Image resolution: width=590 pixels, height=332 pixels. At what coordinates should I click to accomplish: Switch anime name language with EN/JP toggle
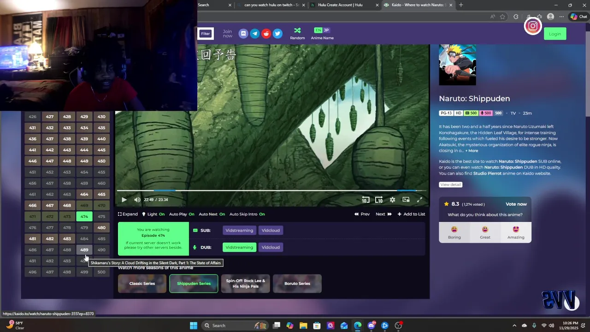[322, 30]
